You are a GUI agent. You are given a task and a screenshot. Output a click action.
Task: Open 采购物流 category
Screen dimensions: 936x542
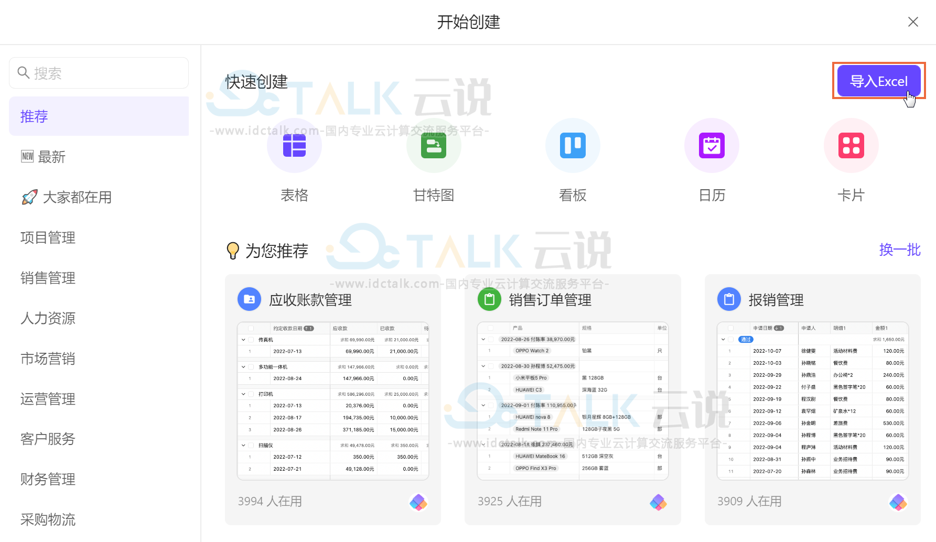coord(99,519)
